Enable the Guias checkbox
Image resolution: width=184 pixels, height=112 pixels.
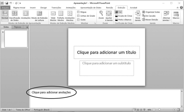point(78,20)
